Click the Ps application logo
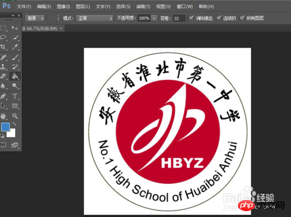The height and width of the screenshot is (217, 291). click(x=6, y=6)
